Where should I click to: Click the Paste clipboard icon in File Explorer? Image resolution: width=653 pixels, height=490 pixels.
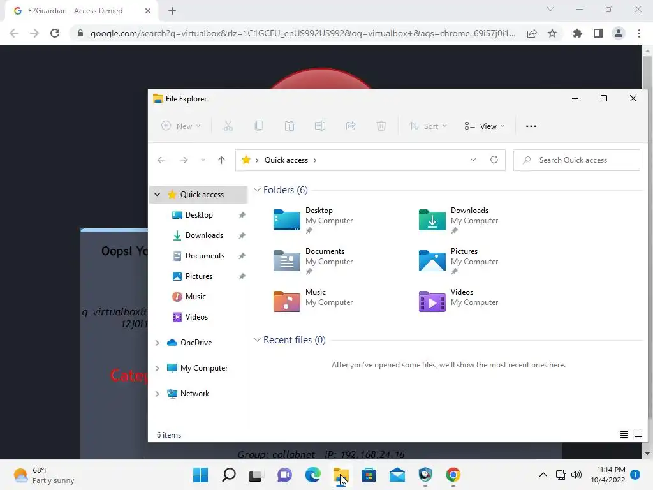click(290, 126)
